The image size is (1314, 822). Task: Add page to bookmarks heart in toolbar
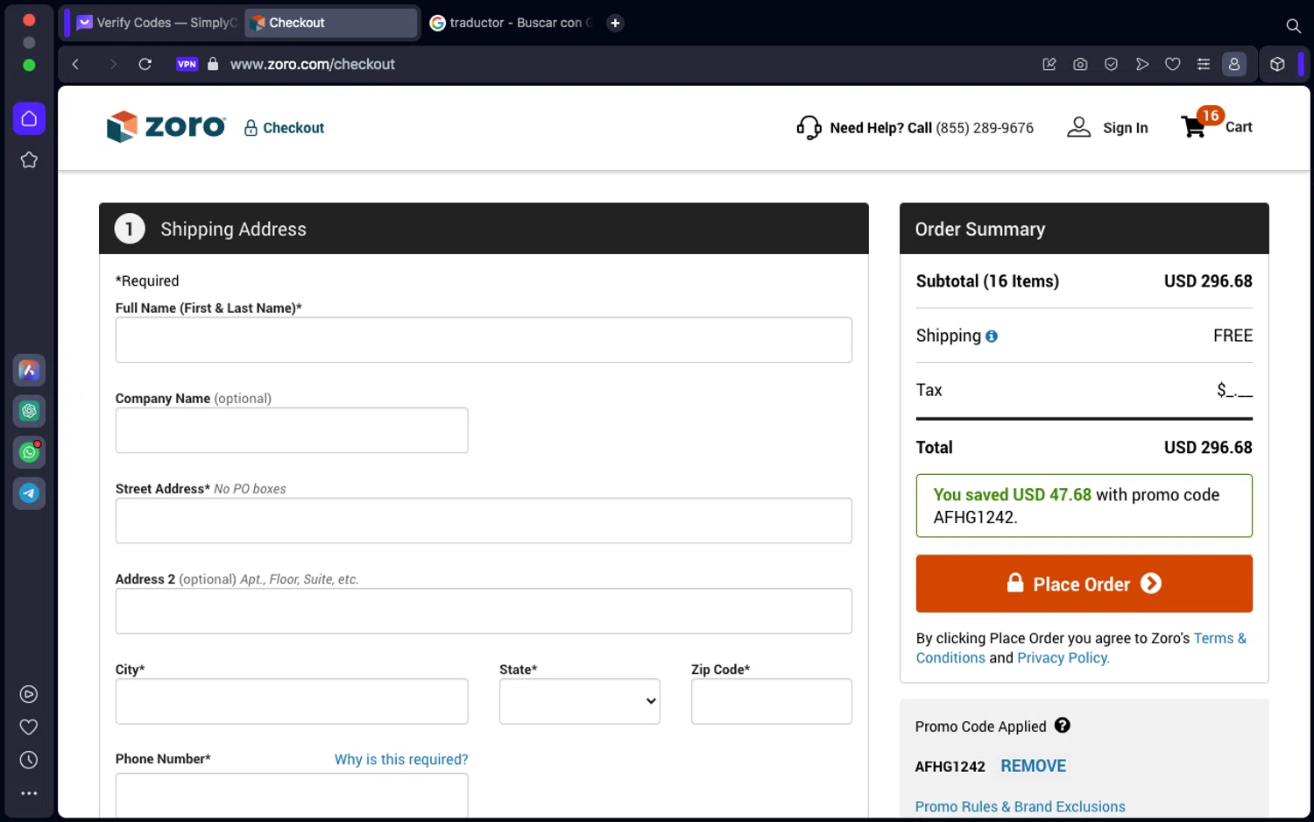1172,64
